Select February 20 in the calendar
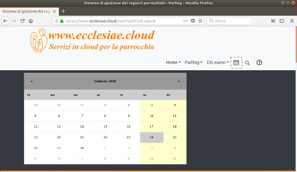The width and height of the screenshot is (297, 172). (x=59, y=137)
